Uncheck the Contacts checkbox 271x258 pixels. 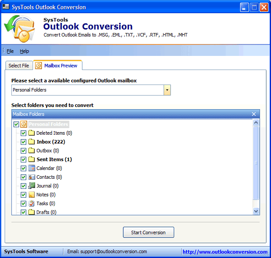tap(23, 177)
